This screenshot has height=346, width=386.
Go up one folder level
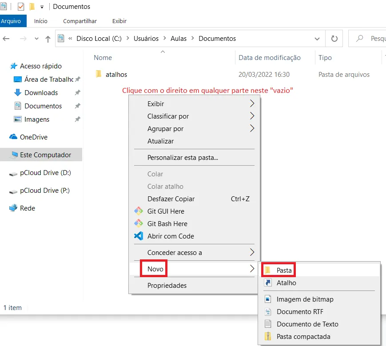tap(48, 39)
